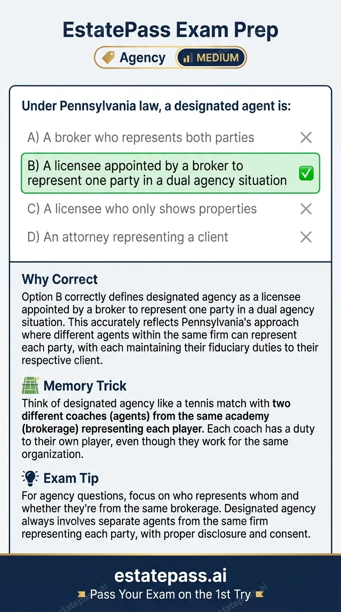Click the green checkmark next to answer B

coord(305,173)
